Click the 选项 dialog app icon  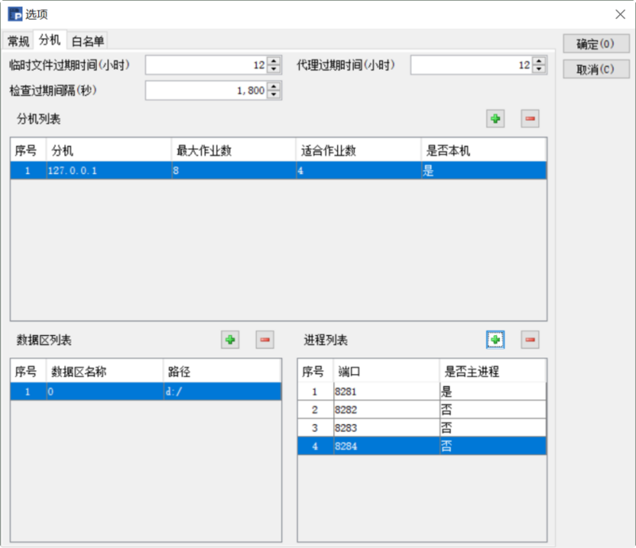point(15,14)
